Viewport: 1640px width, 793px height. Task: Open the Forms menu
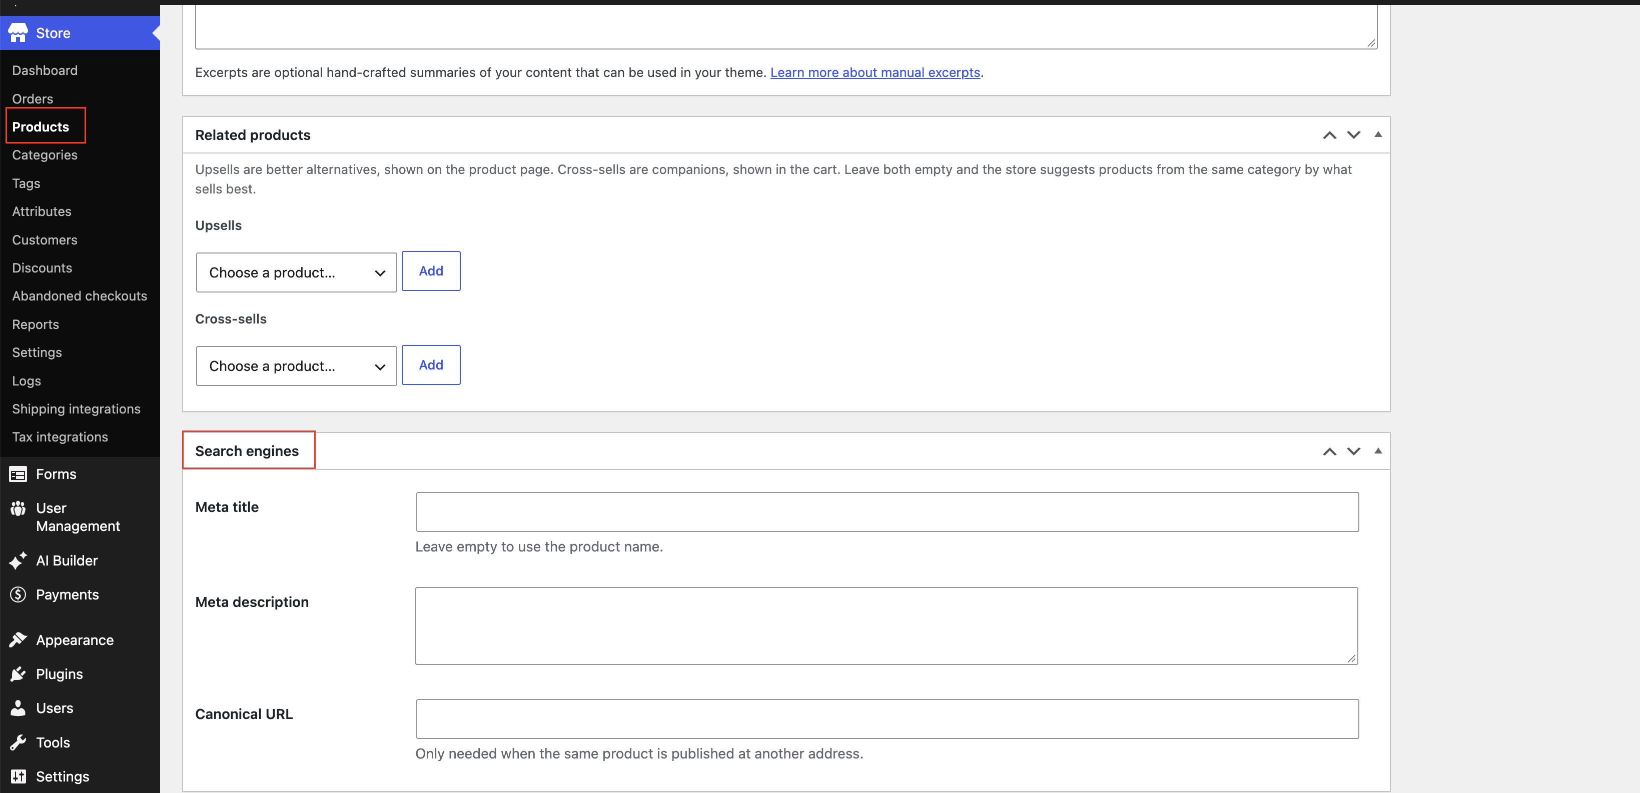(x=80, y=474)
